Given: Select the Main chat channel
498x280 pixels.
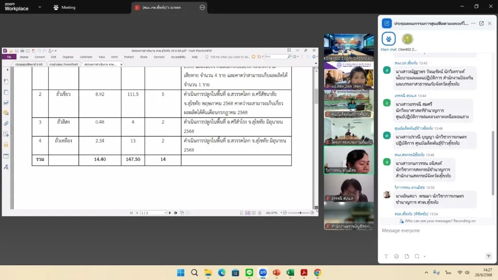Looking at the screenshot, I should [389, 42].
